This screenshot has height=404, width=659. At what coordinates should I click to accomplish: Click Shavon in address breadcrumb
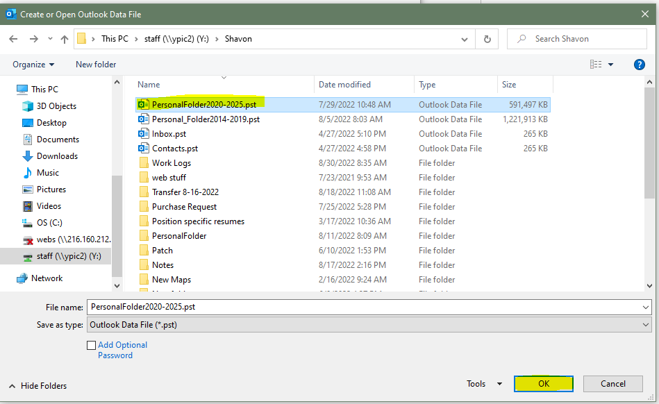point(238,39)
